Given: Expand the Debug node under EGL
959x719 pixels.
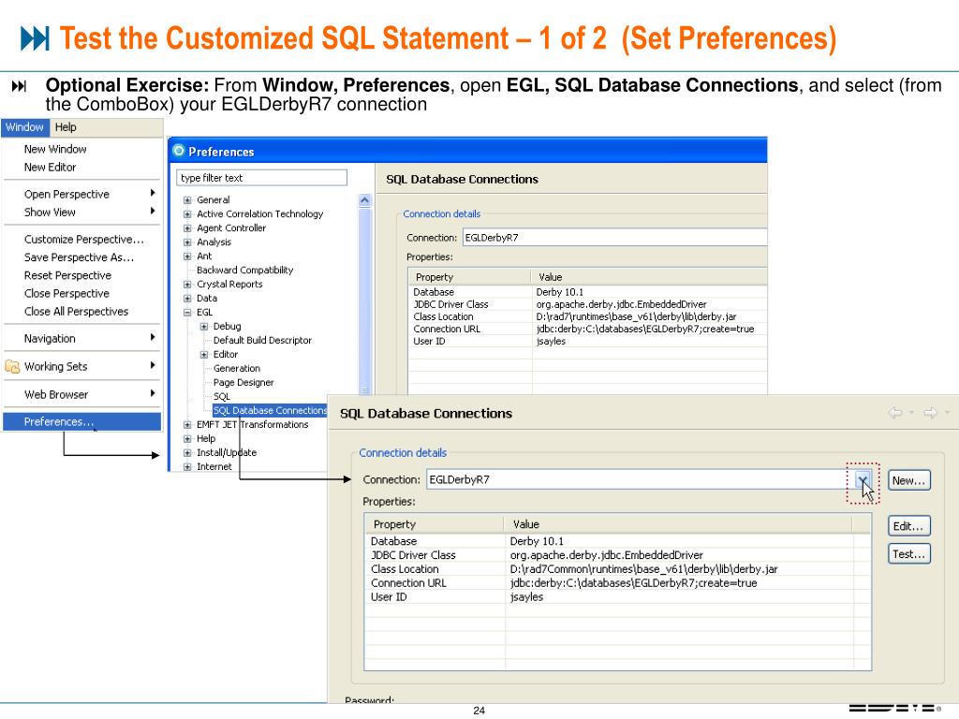Looking at the screenshot, I should tap(204, 327).
